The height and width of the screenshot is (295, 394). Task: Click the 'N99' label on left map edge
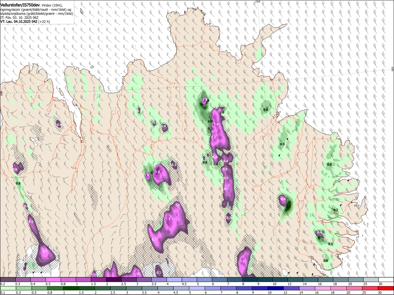(2, 93)
